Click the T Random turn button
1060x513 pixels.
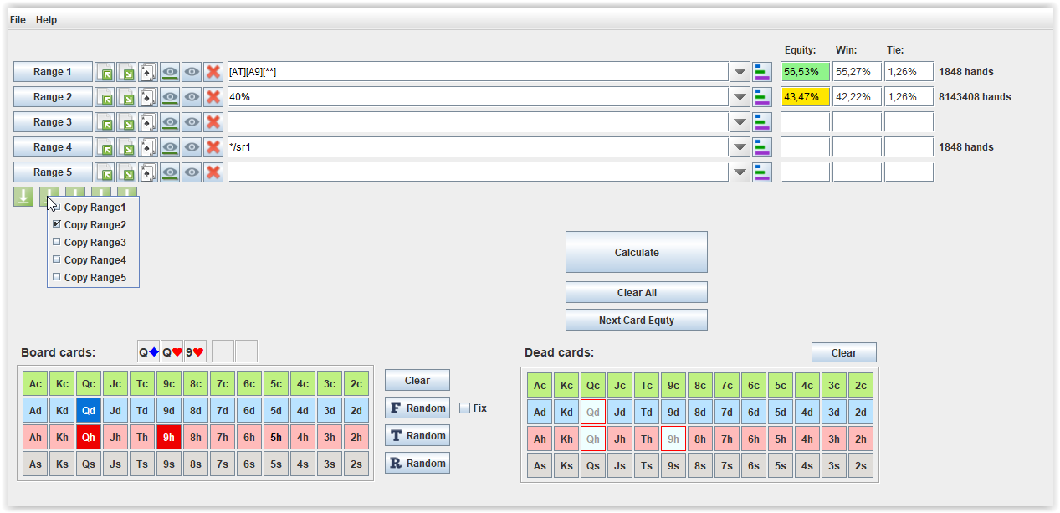(x=417, y=435)
